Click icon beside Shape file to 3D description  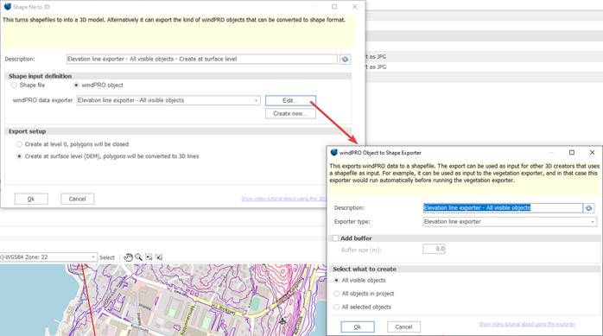pyautogui.click(x=345, y=60)
